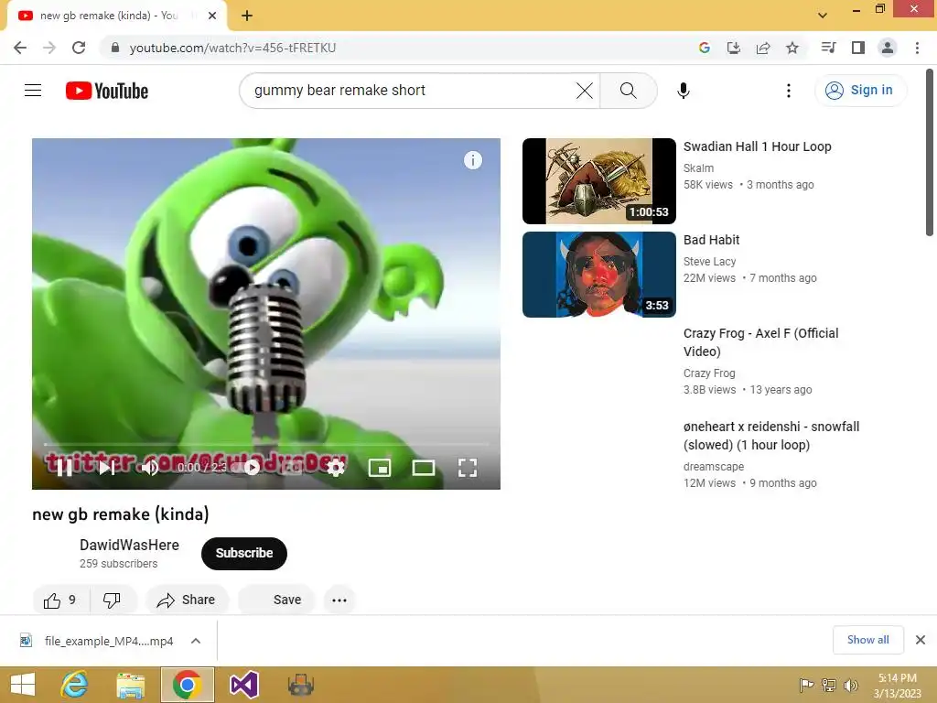Go back in the browser

tap(20, 48)
